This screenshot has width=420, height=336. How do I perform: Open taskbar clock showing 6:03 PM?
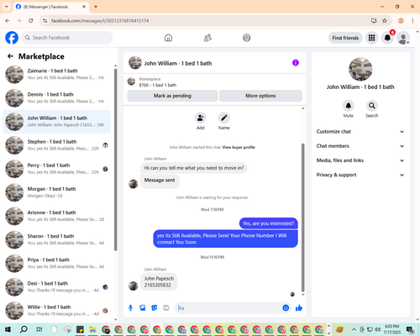coord(391,329)
